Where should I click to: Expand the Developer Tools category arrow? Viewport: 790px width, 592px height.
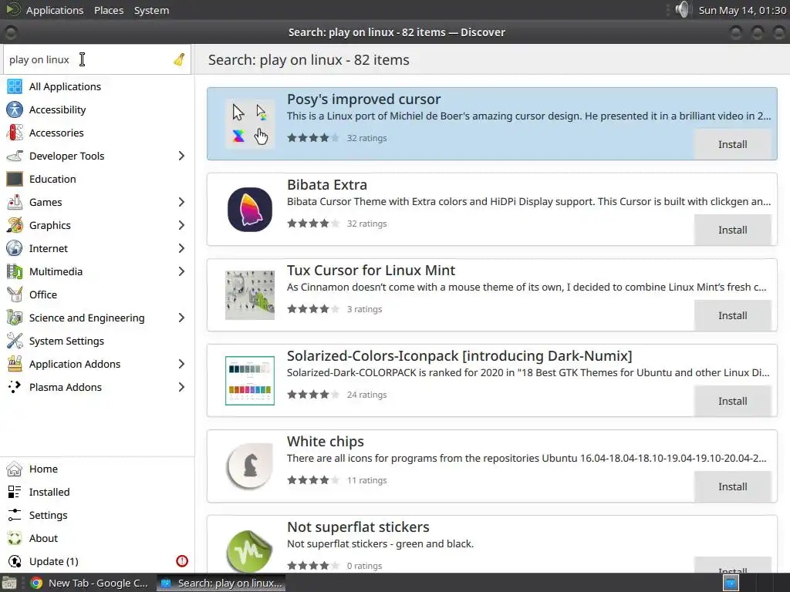[181, 156]
